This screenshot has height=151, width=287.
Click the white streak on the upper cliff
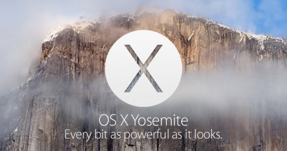(191, 36)
